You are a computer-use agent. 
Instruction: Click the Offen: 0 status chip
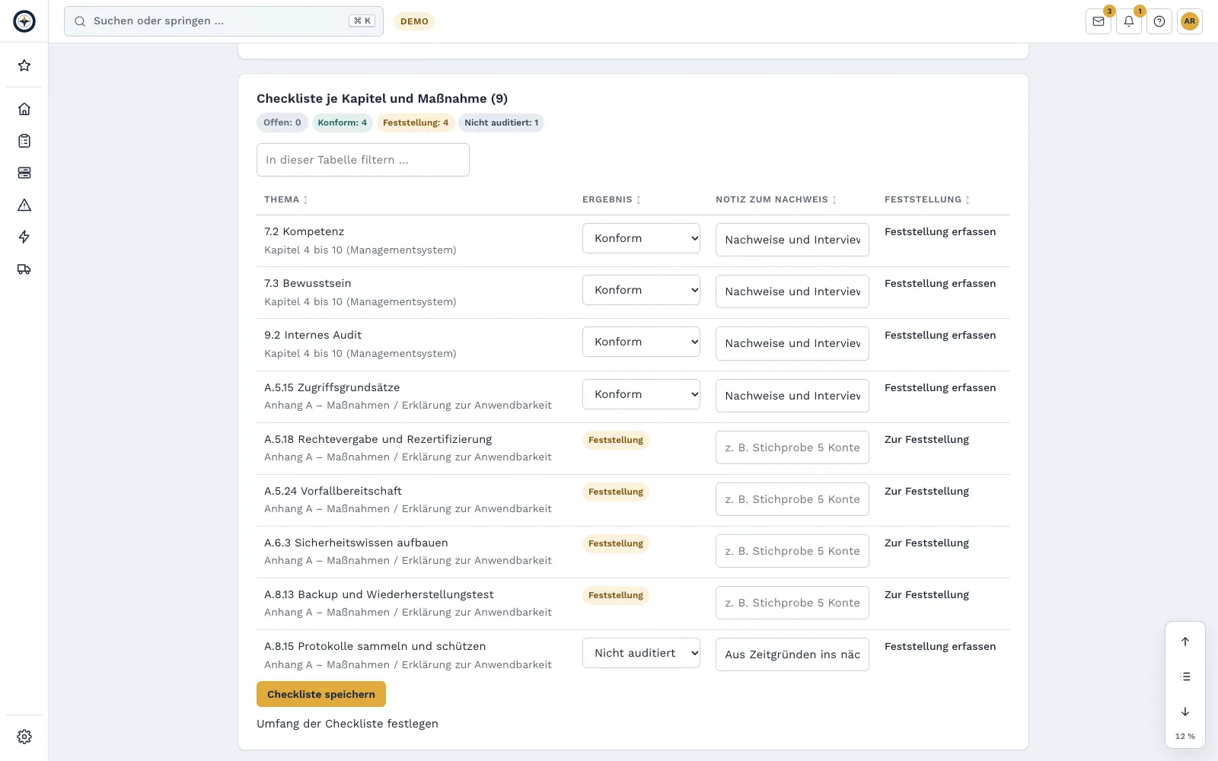282,123
